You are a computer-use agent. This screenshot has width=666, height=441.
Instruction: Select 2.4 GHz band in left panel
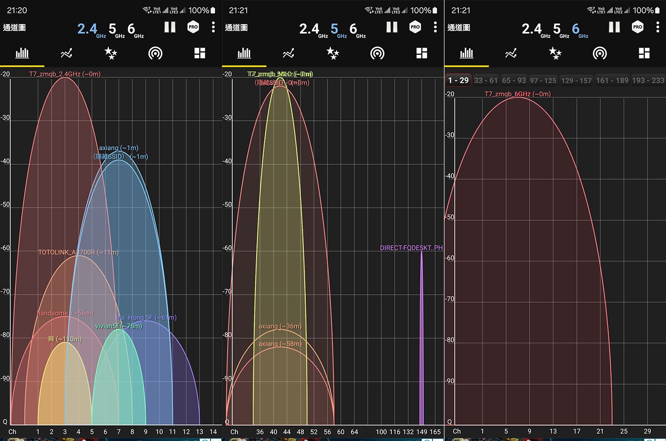pyautogui.click(x=91, y=30)
